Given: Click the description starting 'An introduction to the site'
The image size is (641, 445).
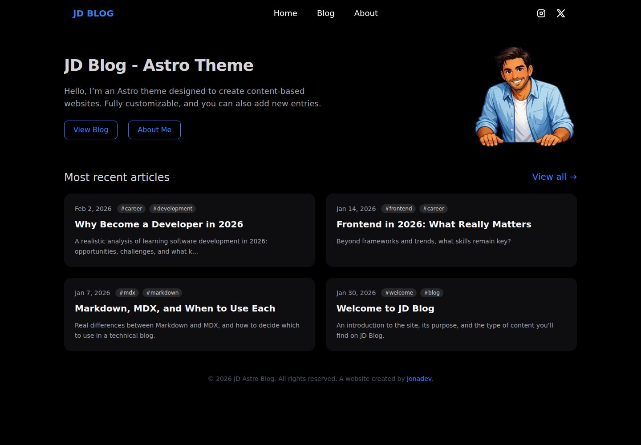Looking at the screenshot, I should [445, 330].
